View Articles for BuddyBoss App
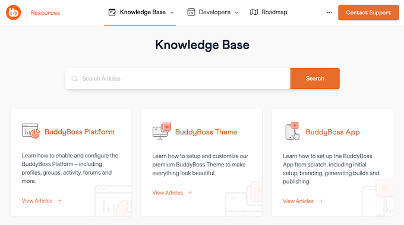The image size is (404, 225). click(x=298, y=201)
